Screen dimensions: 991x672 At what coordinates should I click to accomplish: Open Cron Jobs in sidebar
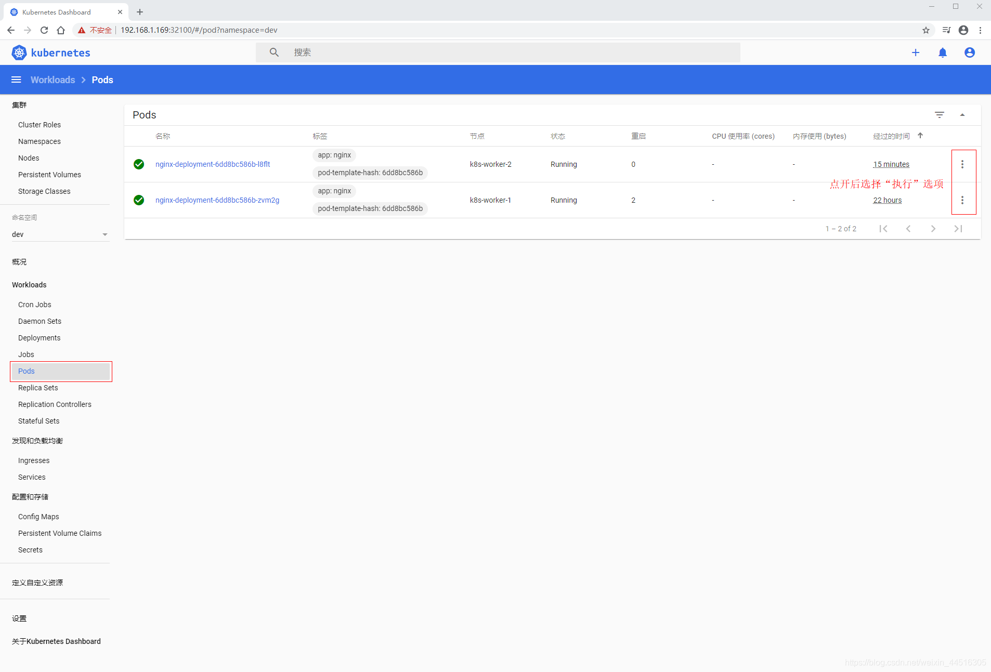[35, 305]
